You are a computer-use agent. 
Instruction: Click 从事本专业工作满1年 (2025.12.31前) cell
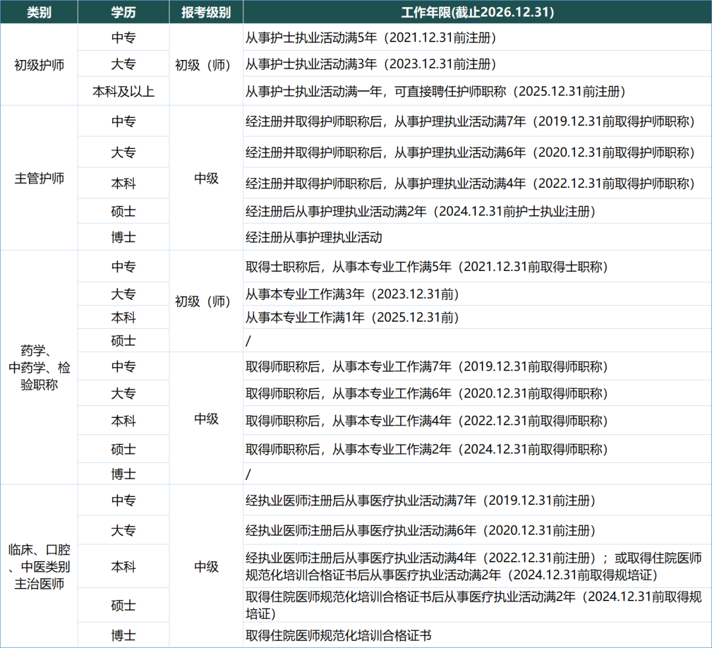(477, 318)
